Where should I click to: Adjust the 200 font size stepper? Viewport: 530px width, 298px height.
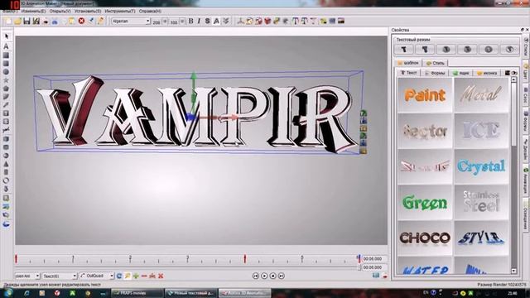[x=165, y=22]
